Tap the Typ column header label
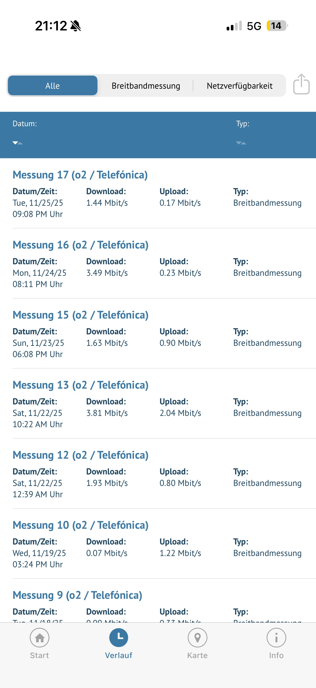Image resolution: width=316 pixels, height=688 pixels. point(242,124)
